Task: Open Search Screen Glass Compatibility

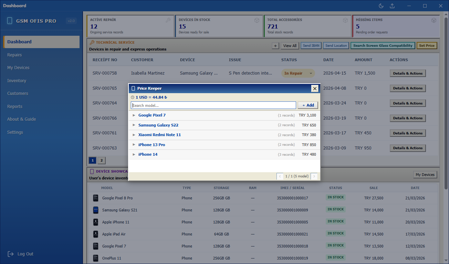Action: click(383, 46)
